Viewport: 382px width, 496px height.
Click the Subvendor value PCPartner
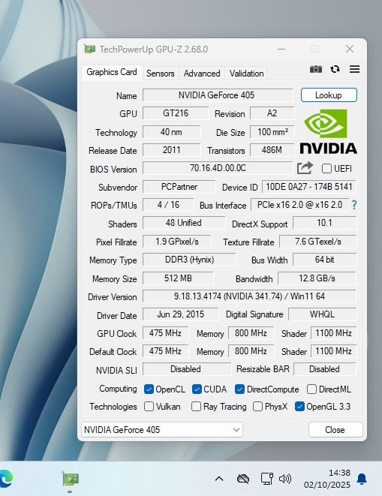[179, 187]
